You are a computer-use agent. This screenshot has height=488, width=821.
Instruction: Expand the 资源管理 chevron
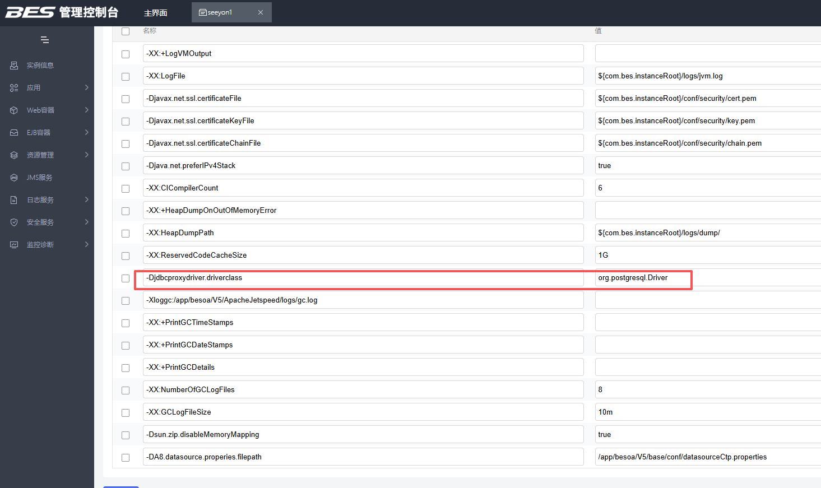coord(87,155)
